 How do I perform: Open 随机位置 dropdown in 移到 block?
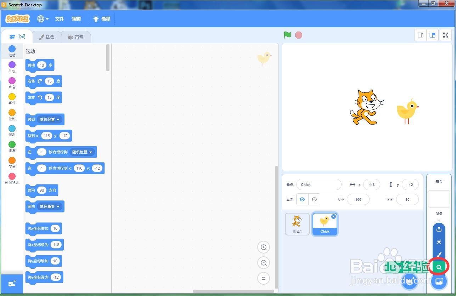(50, 120)
